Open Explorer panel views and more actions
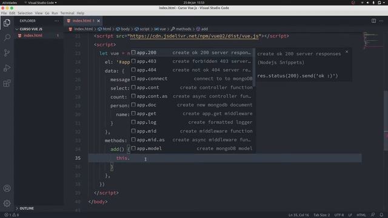 tap(56, 21)
